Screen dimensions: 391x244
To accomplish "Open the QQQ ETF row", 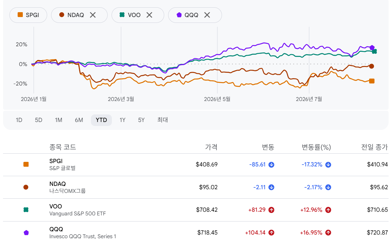I will pyautogui.click(x=196, y=233).
